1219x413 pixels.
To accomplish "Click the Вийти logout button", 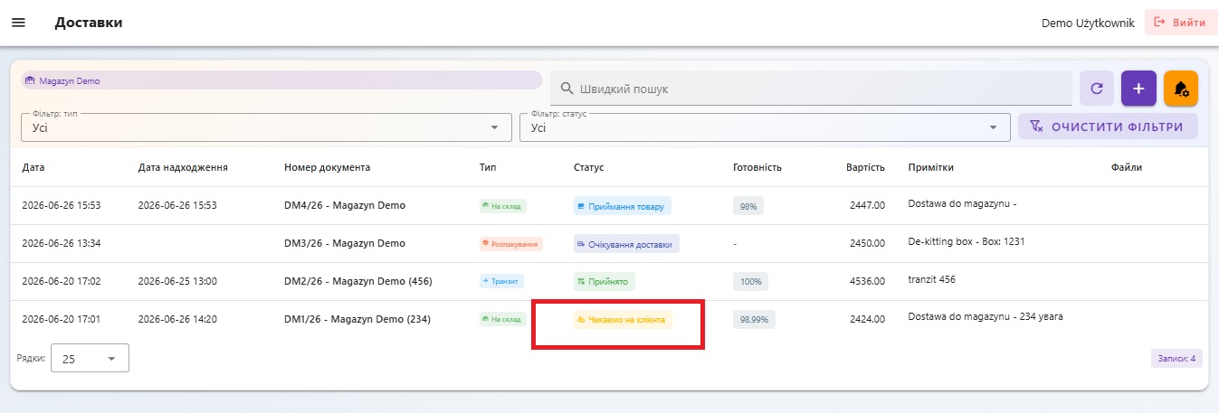I will [1179, 23].
